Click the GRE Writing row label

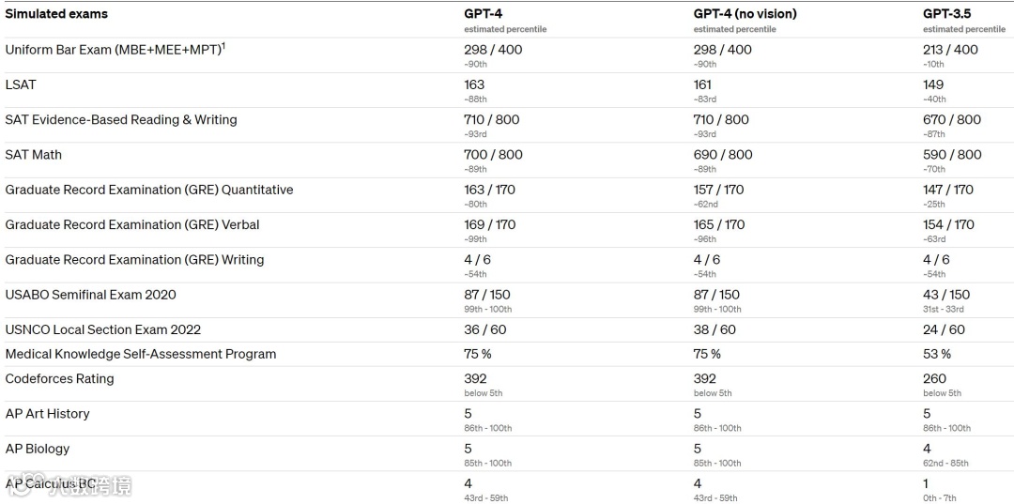(x=134, y=260)
